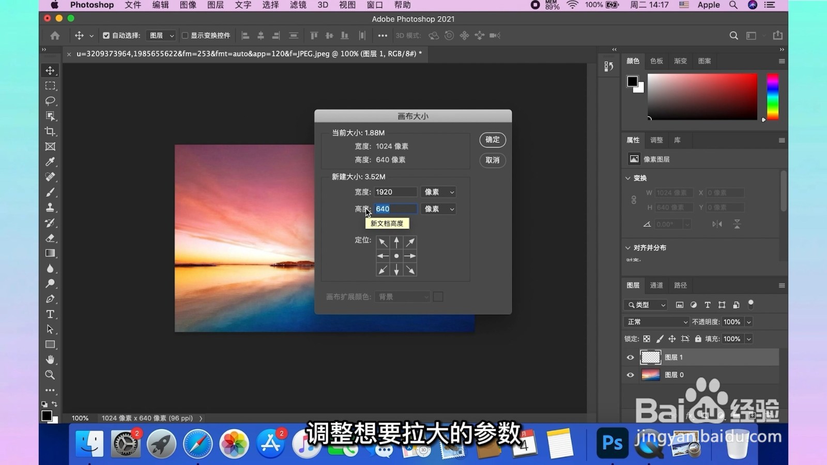The width and height of the screenshot is (827, 465).
Task: Toggle lock transparent pixels in layers panel
Action: [x=647, y=339]
